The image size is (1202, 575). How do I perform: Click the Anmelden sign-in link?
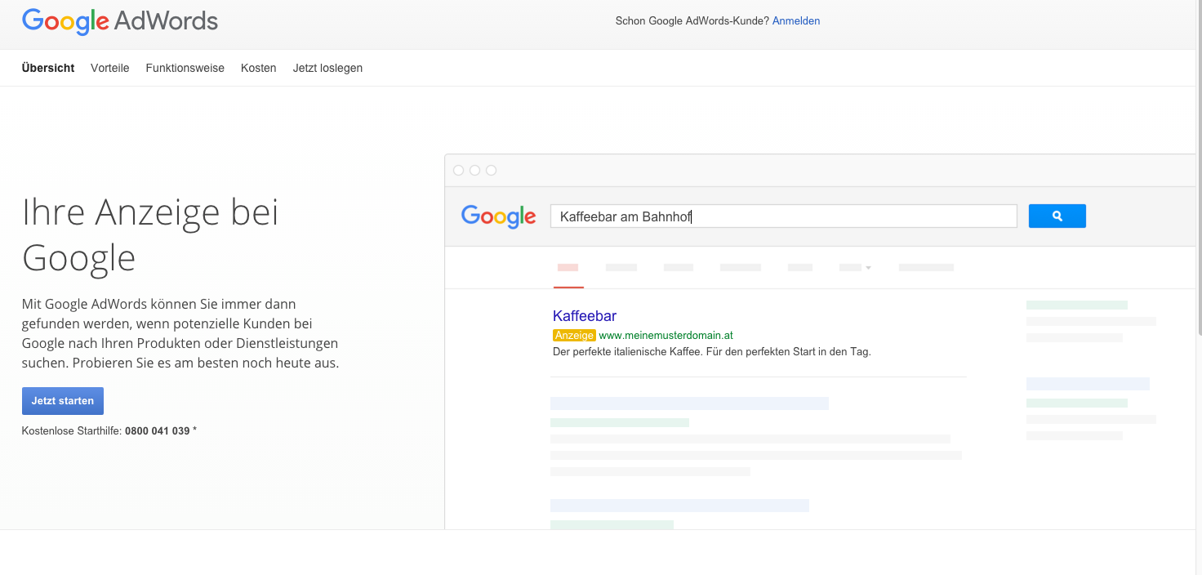796,21
